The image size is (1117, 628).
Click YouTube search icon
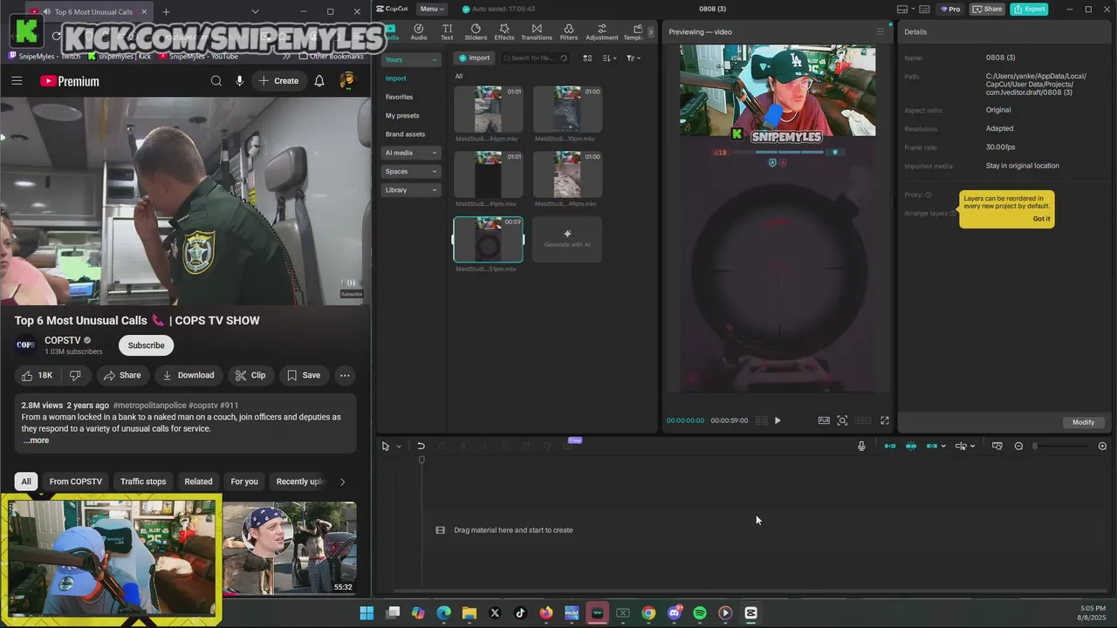(216, 81)
